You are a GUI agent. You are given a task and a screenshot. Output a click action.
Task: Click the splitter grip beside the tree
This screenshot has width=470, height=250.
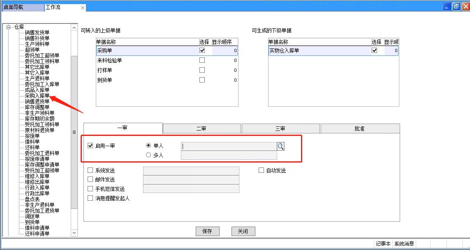[x=74, y=132]
